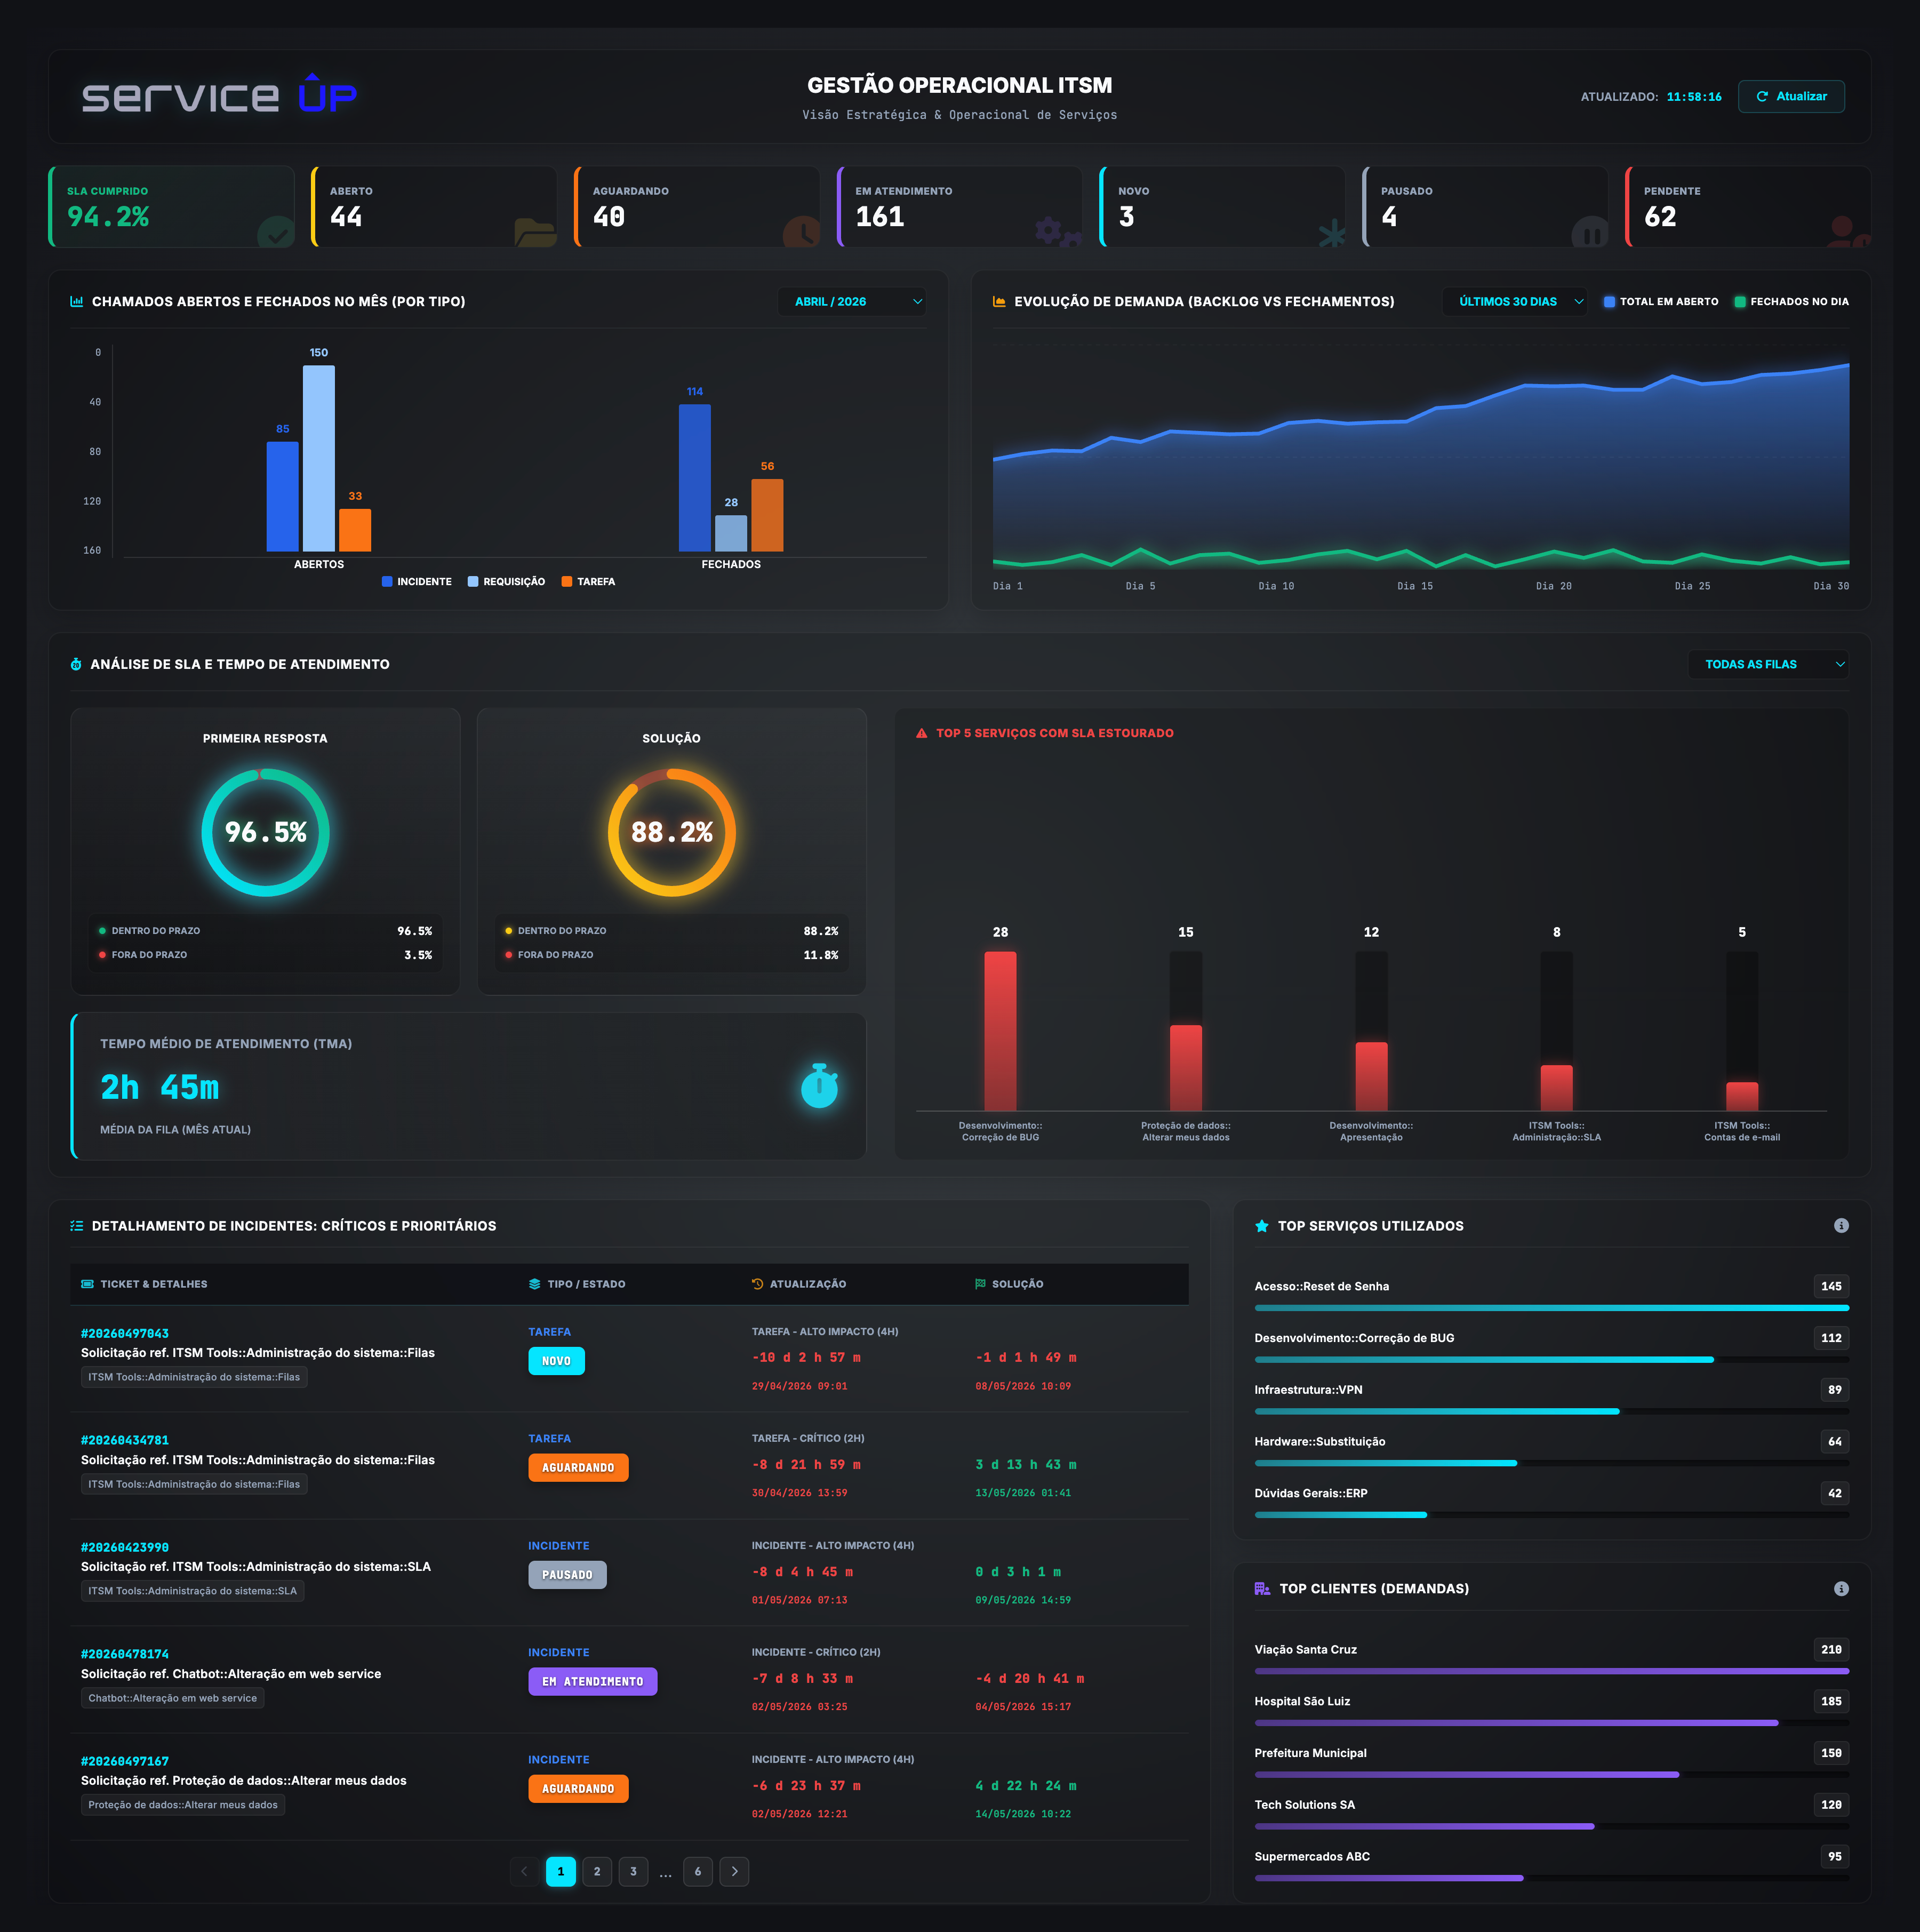This screenshot has width=1920, height=1932.
Task: Click the stopwatch icon beside Análise de SLA
Action: pos(76,665)
